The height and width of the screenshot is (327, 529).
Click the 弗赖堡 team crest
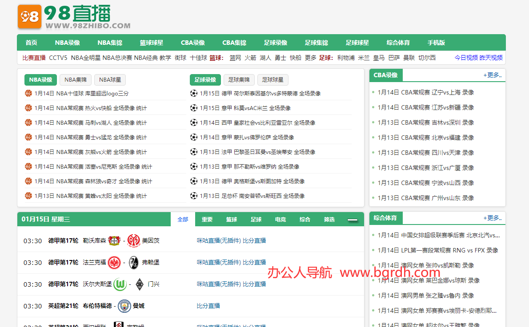click(134, 262)
